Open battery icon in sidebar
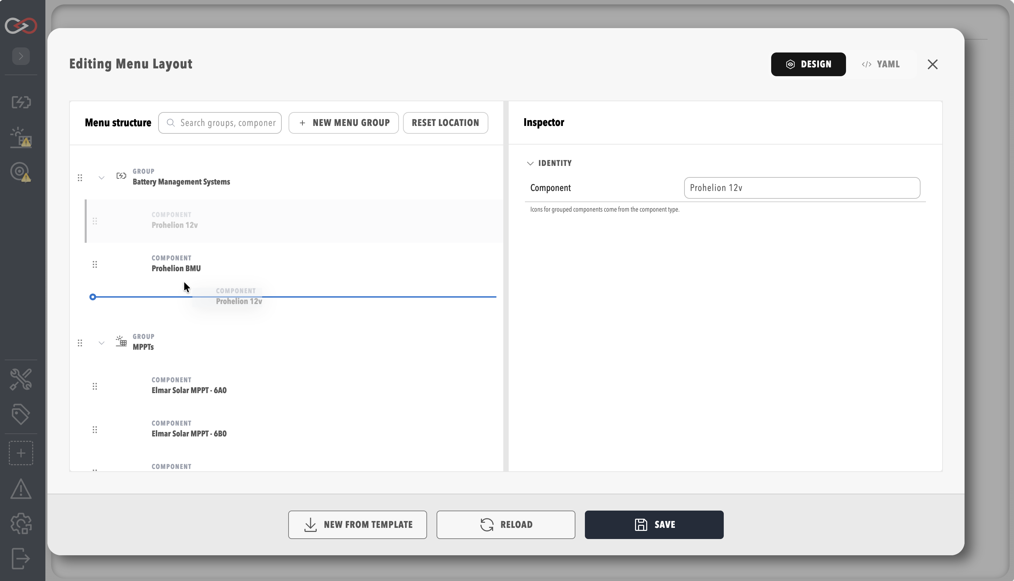Image resolution: width=1014 pixels, height=581 pixels. coord(21,102)
